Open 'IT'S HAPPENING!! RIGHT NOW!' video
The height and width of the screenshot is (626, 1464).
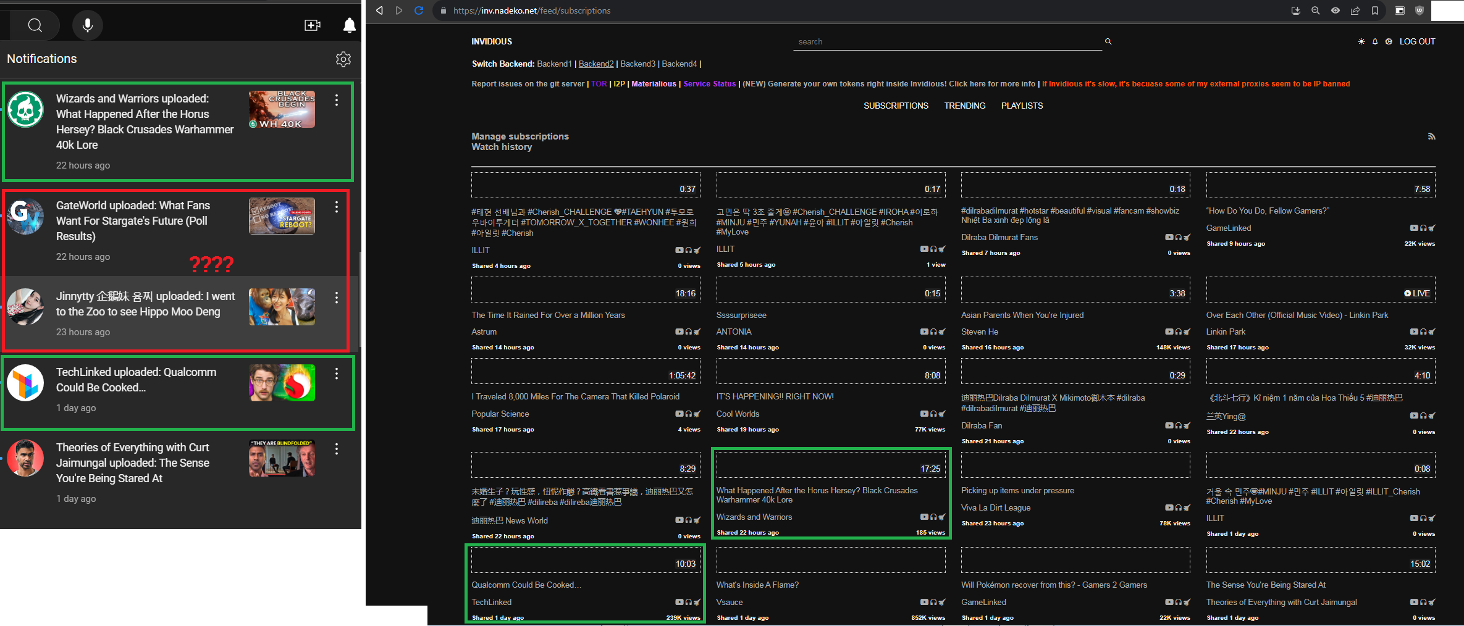coord(775,396)
